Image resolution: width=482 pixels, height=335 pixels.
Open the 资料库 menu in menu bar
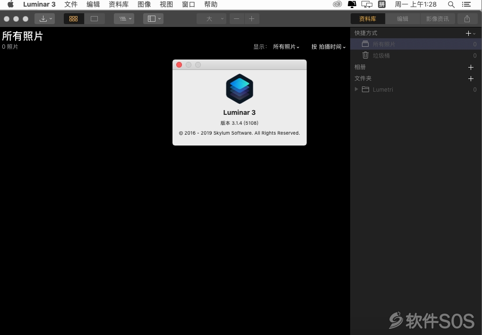click(119, 4)
